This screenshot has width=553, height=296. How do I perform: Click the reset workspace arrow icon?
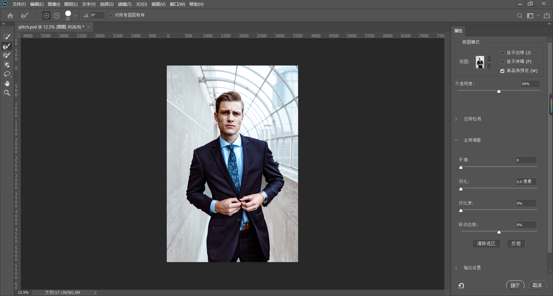(x=461, y=285)
